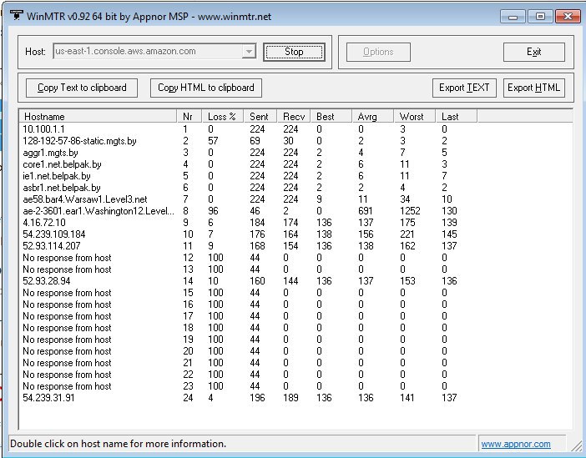Click the 221 worst value for 54.239.109.184
Viewport: 586px width, 458px height.
(x=407, y=234)
